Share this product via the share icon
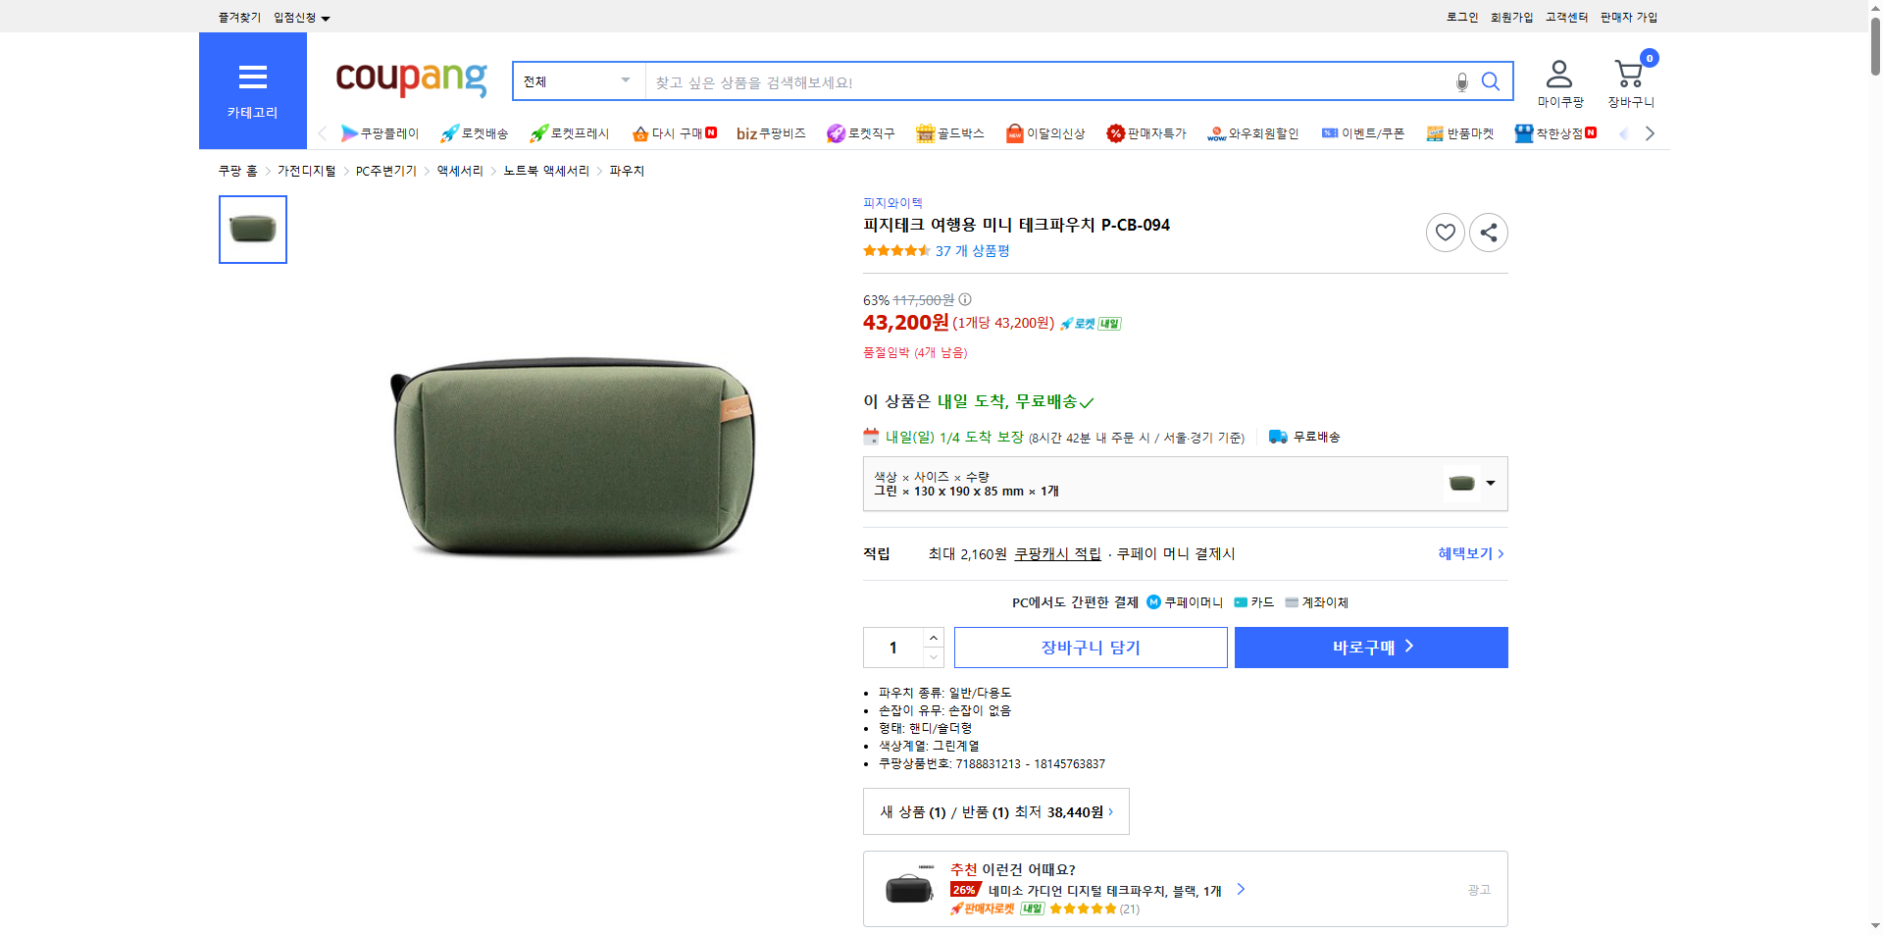The image size is (1883, 935). (1488, 233)
